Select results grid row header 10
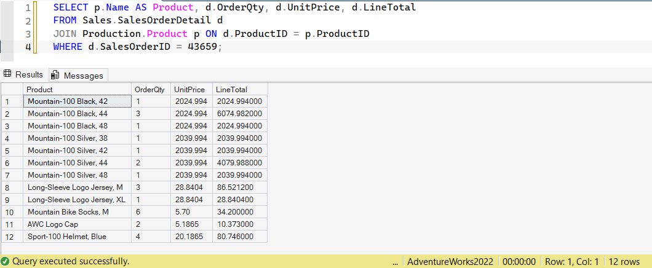 point(12,212)
